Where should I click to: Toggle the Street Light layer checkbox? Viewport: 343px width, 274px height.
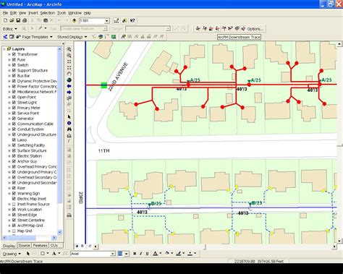(x=14, y=103)
